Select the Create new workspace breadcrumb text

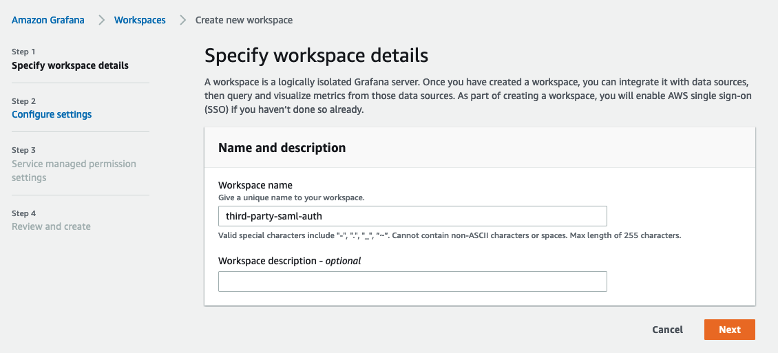[244, 21]
